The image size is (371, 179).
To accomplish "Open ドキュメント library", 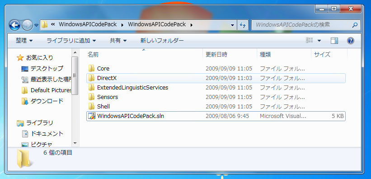I will (47, 133).
